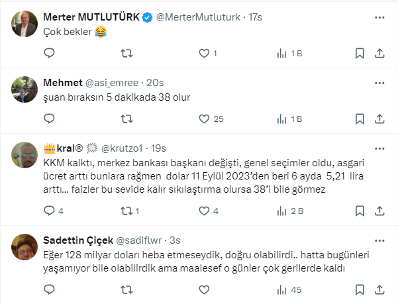Screen dimensions: 400x304
Task: Open replies on kral's tweet
Action: pyautogui.click(x=50, y=212)
